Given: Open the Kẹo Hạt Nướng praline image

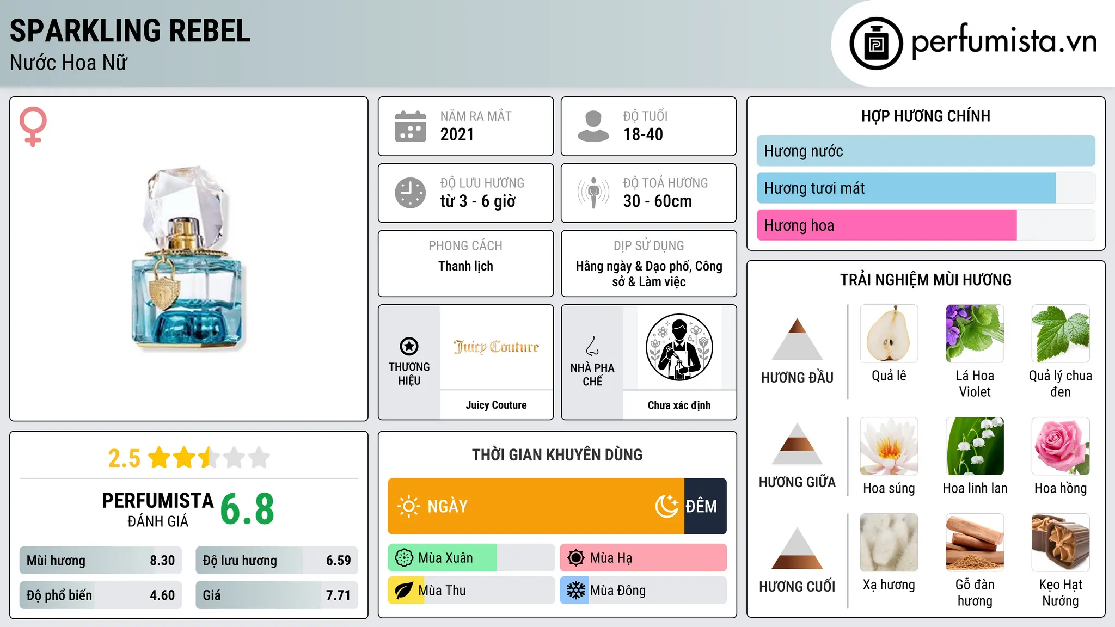Looking at the screenshot, I should pos(1061,543).
